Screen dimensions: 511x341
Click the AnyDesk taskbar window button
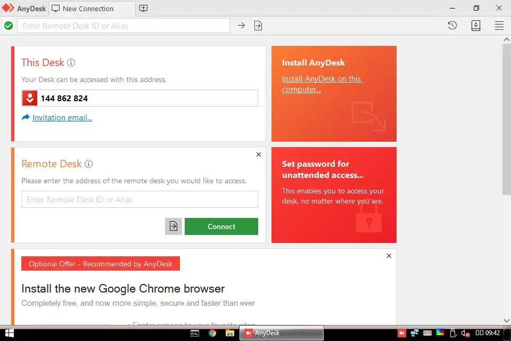pyautogui.click(x=282, y=333)
